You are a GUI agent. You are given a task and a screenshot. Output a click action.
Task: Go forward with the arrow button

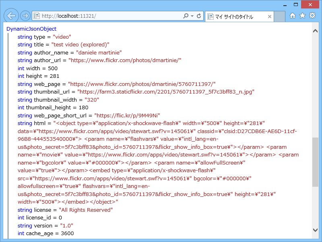[25, 16]
